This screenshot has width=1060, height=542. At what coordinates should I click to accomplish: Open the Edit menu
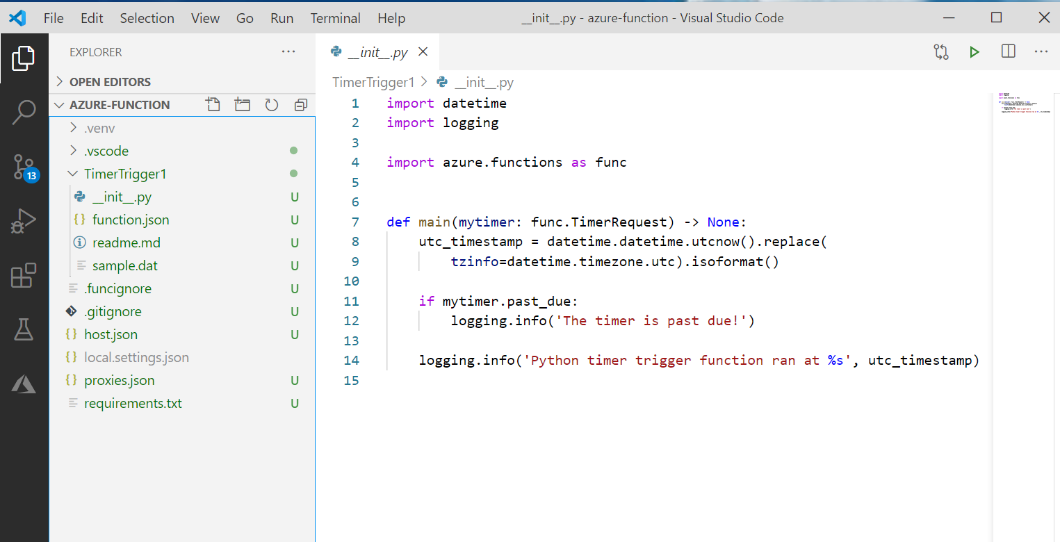(x=92, y=18)
